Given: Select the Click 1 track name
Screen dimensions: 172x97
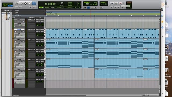Looking at the screenshot, I should tap(19, 19).
